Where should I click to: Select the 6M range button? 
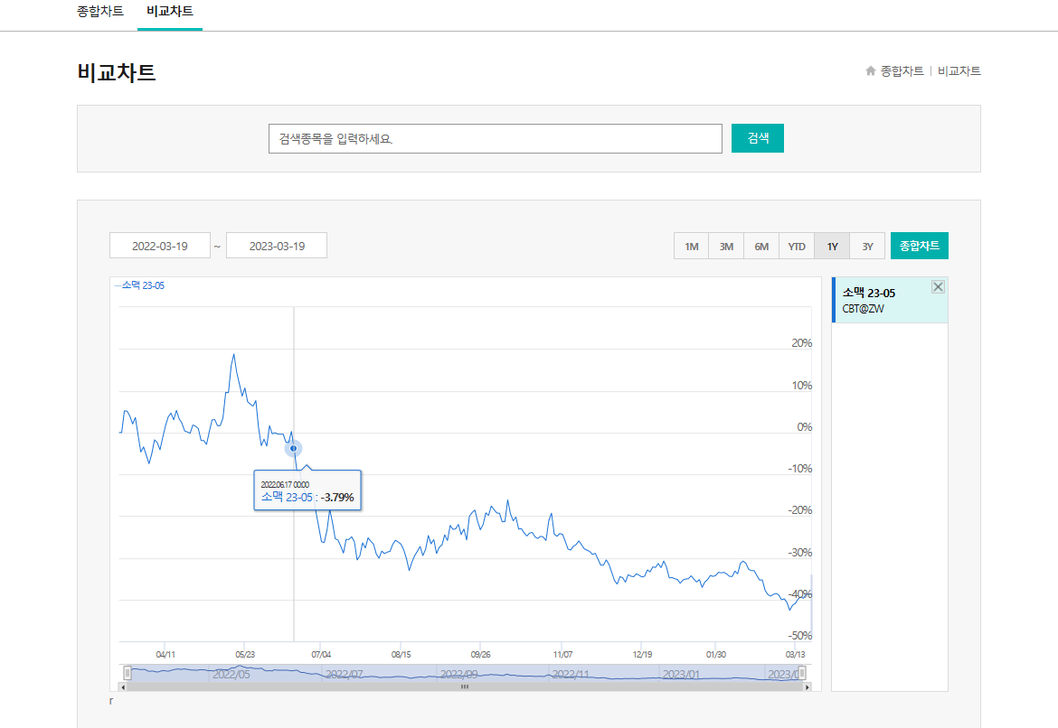tap(760, 245)
